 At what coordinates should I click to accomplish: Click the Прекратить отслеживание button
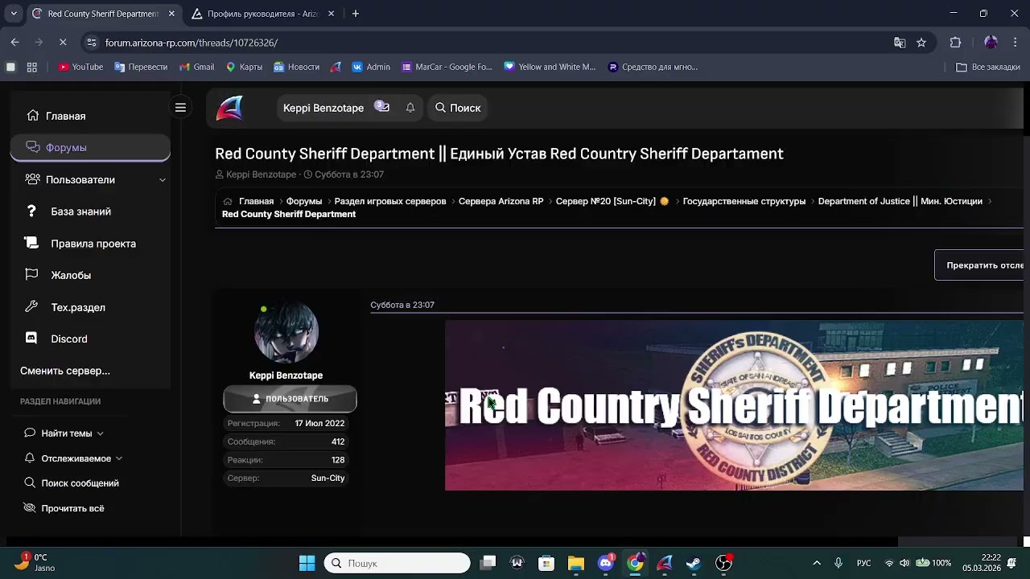pos(979,265)
